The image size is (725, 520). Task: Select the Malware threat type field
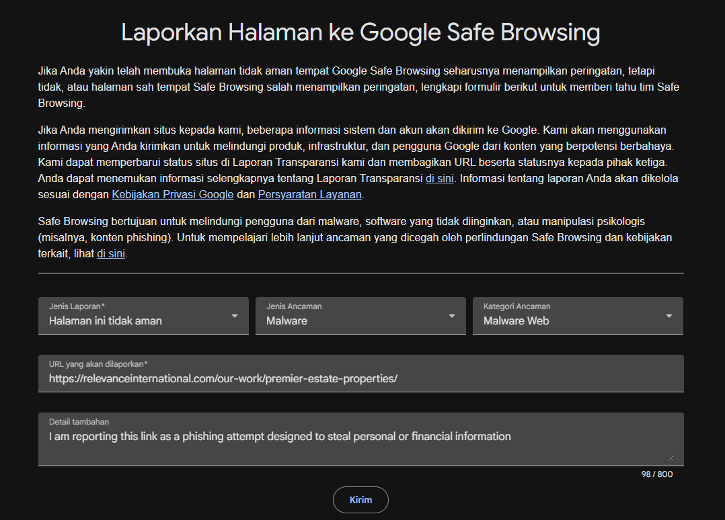point(360,315)
